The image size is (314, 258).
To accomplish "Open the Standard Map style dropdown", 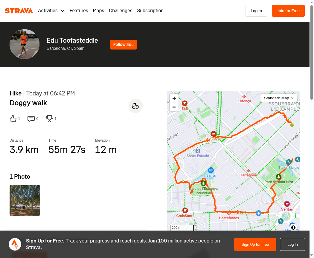I will (x=279, y=98).
